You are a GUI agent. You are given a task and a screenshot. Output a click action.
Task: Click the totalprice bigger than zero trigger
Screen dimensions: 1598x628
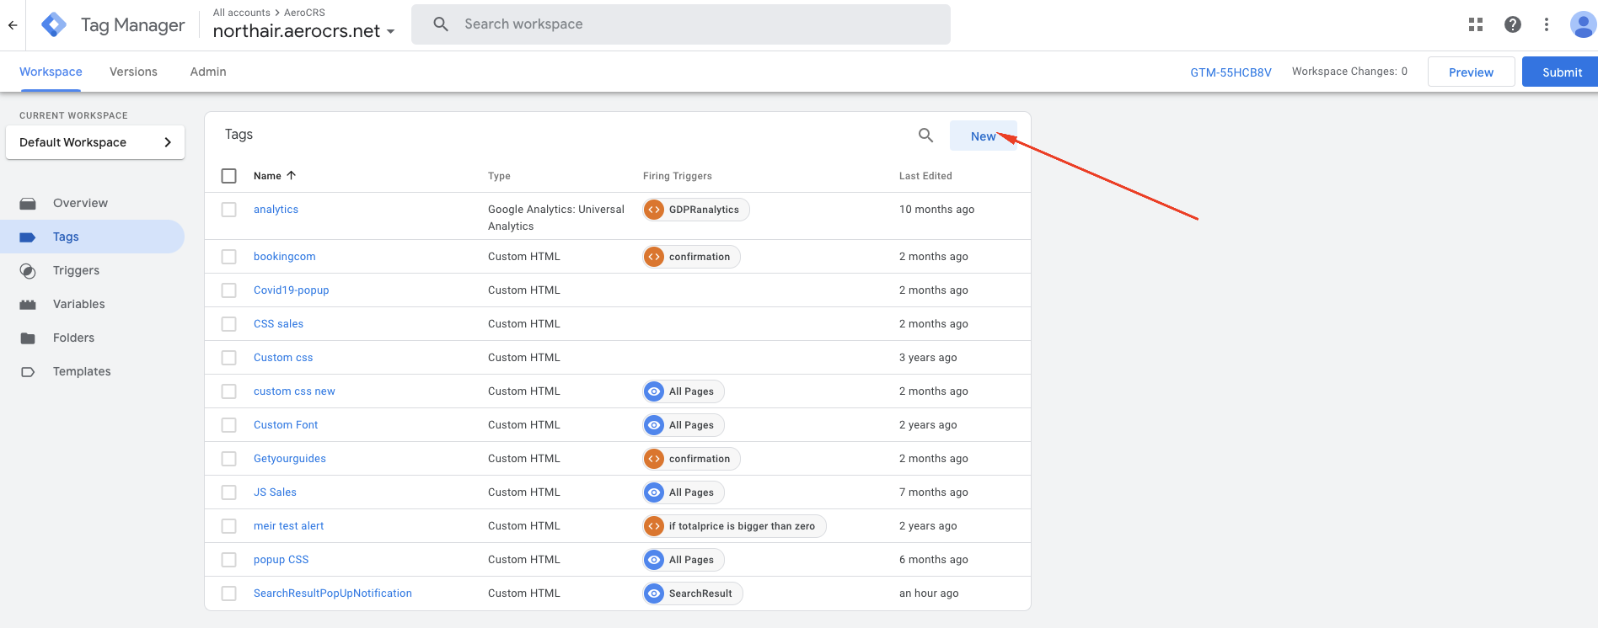tap(734, 526)
